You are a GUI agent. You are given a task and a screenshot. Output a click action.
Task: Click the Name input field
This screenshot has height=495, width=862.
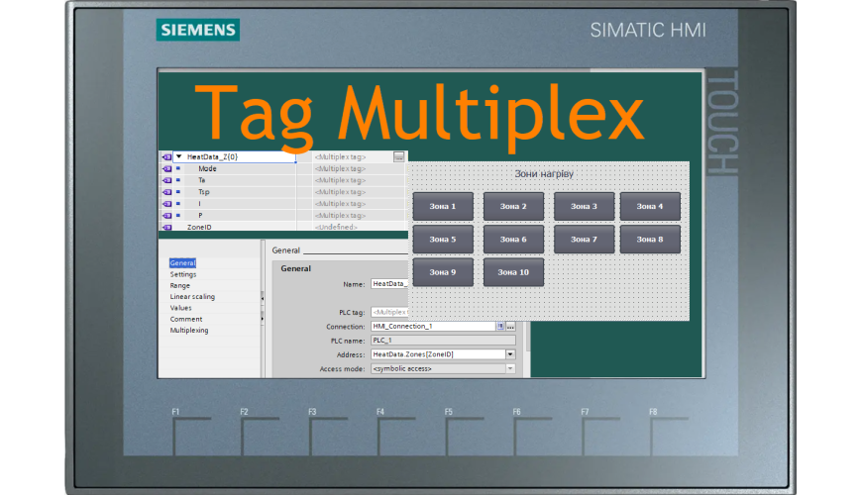389,284
